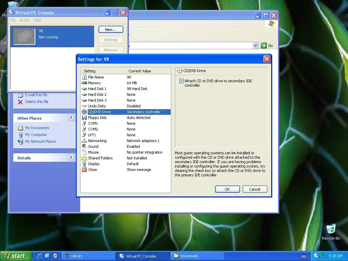Select the 'Not installed' Shared Folders value

click(x=137, y=158)
